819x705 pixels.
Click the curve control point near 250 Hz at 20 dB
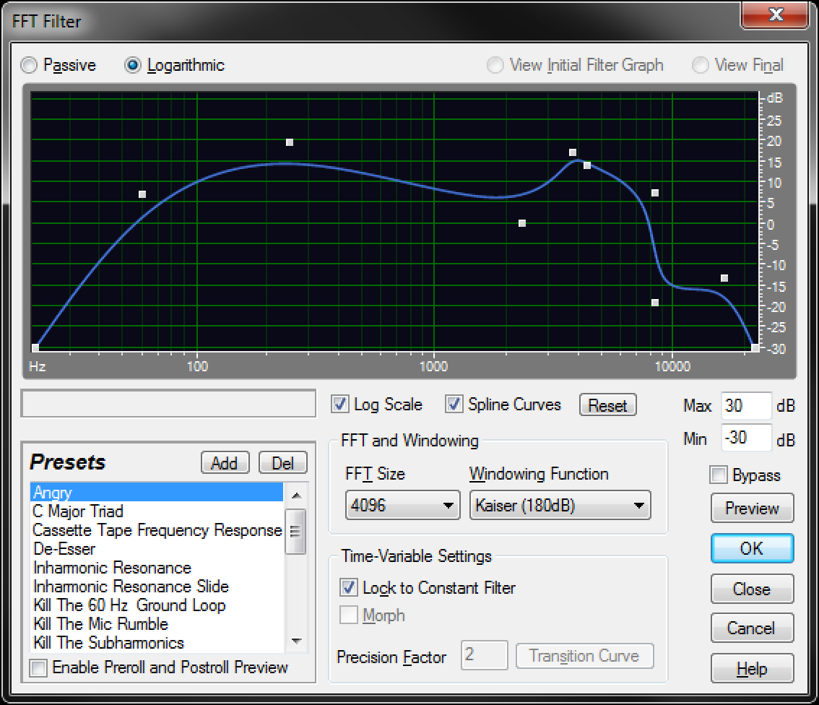[290, 142]
